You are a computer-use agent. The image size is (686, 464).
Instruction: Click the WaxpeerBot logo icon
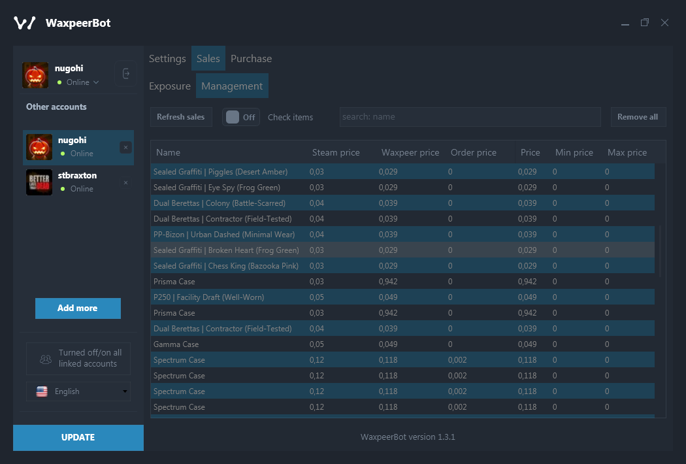(x=25, y=23)
